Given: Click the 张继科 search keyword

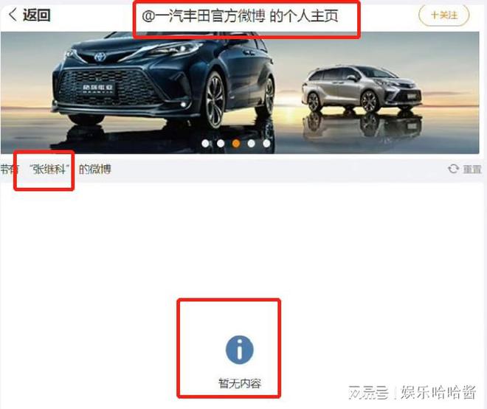Looking at the screenshot, I should click(x=49, y=169).
